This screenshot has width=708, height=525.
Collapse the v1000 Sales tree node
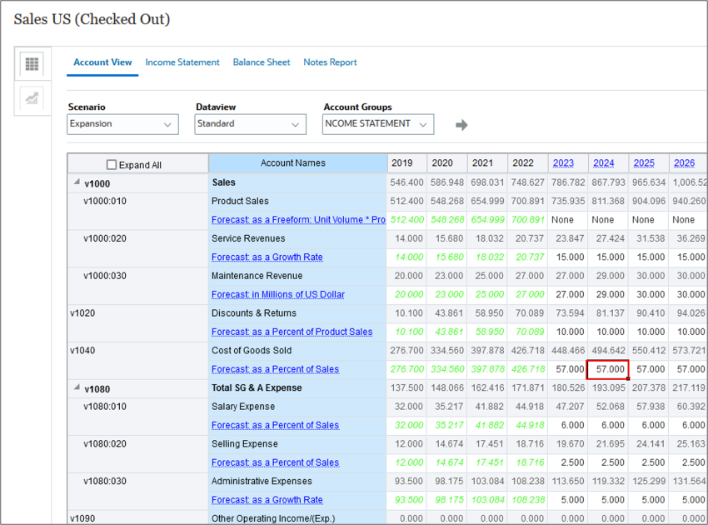click(77, 182)
